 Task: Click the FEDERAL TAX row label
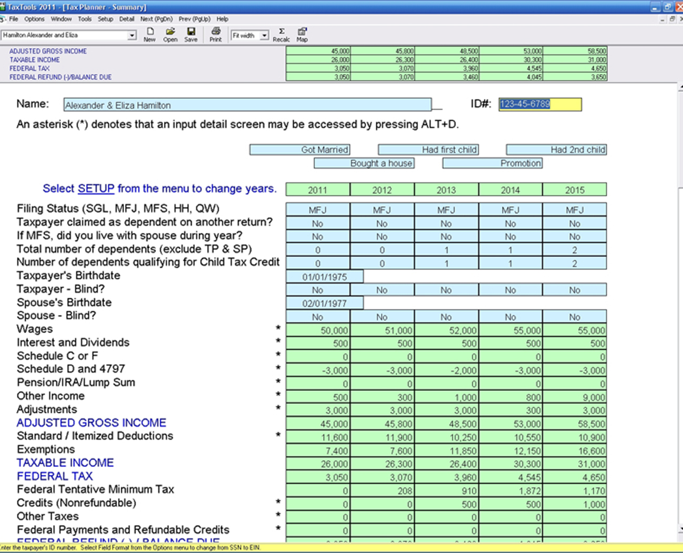[55, 476]
